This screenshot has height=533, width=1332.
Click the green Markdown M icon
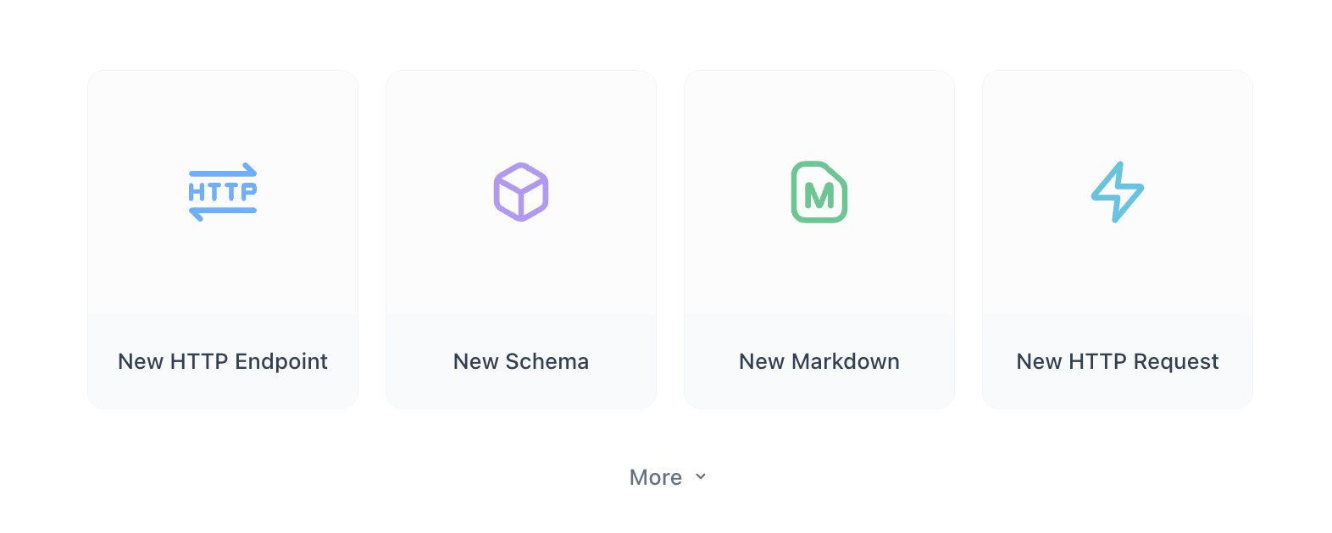point(819,192)
